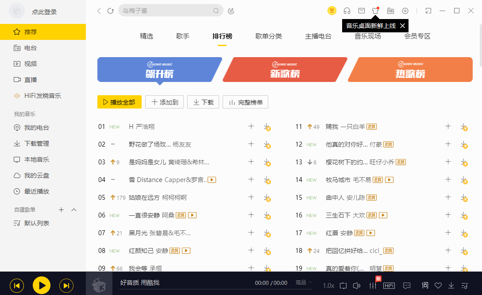Image resolution: width=482 pixels, height=295 pixels.
Task: Open the skin (shirt) icon
Action: pyautogui.click(x=375, y=11)
